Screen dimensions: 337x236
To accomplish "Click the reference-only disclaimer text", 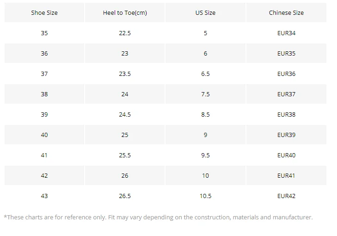I will (158, 217).
